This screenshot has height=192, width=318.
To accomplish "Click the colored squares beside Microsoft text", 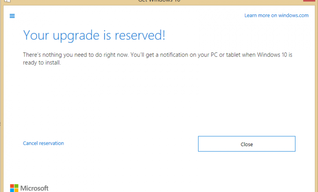I will click(x=14, y=188).
